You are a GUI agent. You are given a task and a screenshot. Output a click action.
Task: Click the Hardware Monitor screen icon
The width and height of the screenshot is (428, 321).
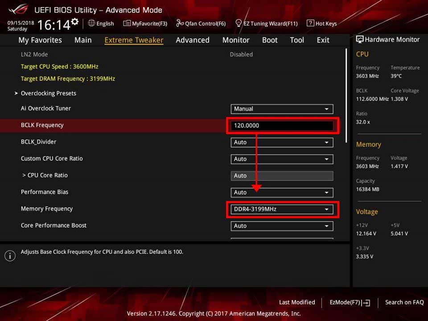[360, 39]
